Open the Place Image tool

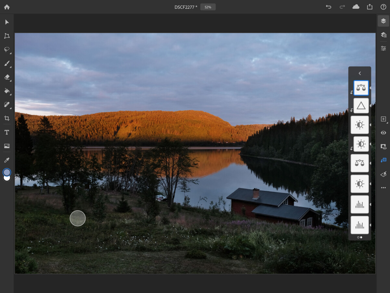click(x=7, y=146)
